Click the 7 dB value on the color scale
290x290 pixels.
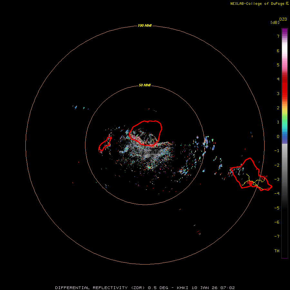coord(278,36)
